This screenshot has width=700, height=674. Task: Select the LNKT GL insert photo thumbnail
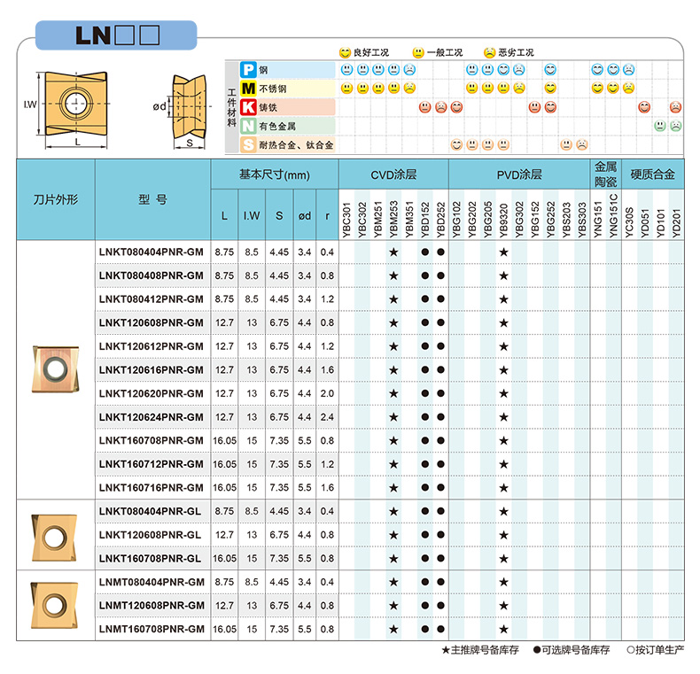[x=54, y=538]
